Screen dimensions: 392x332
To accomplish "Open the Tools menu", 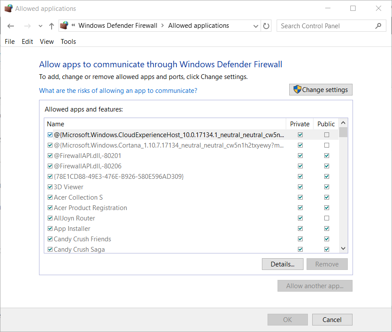I will click(x=68, y=42).
